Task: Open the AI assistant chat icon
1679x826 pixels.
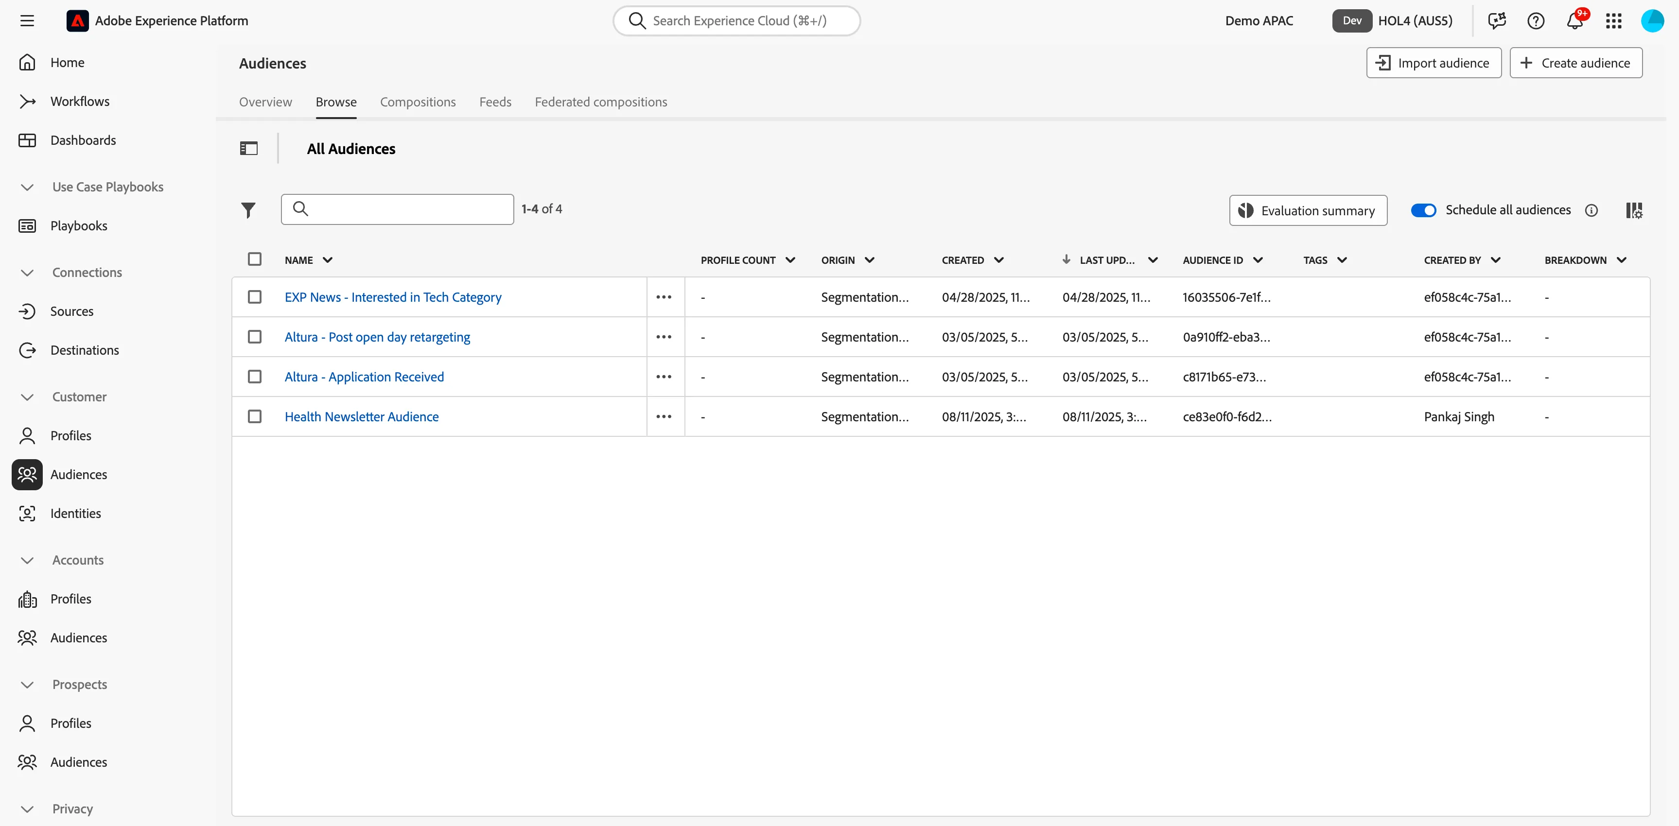Action: coord(1497,21)
